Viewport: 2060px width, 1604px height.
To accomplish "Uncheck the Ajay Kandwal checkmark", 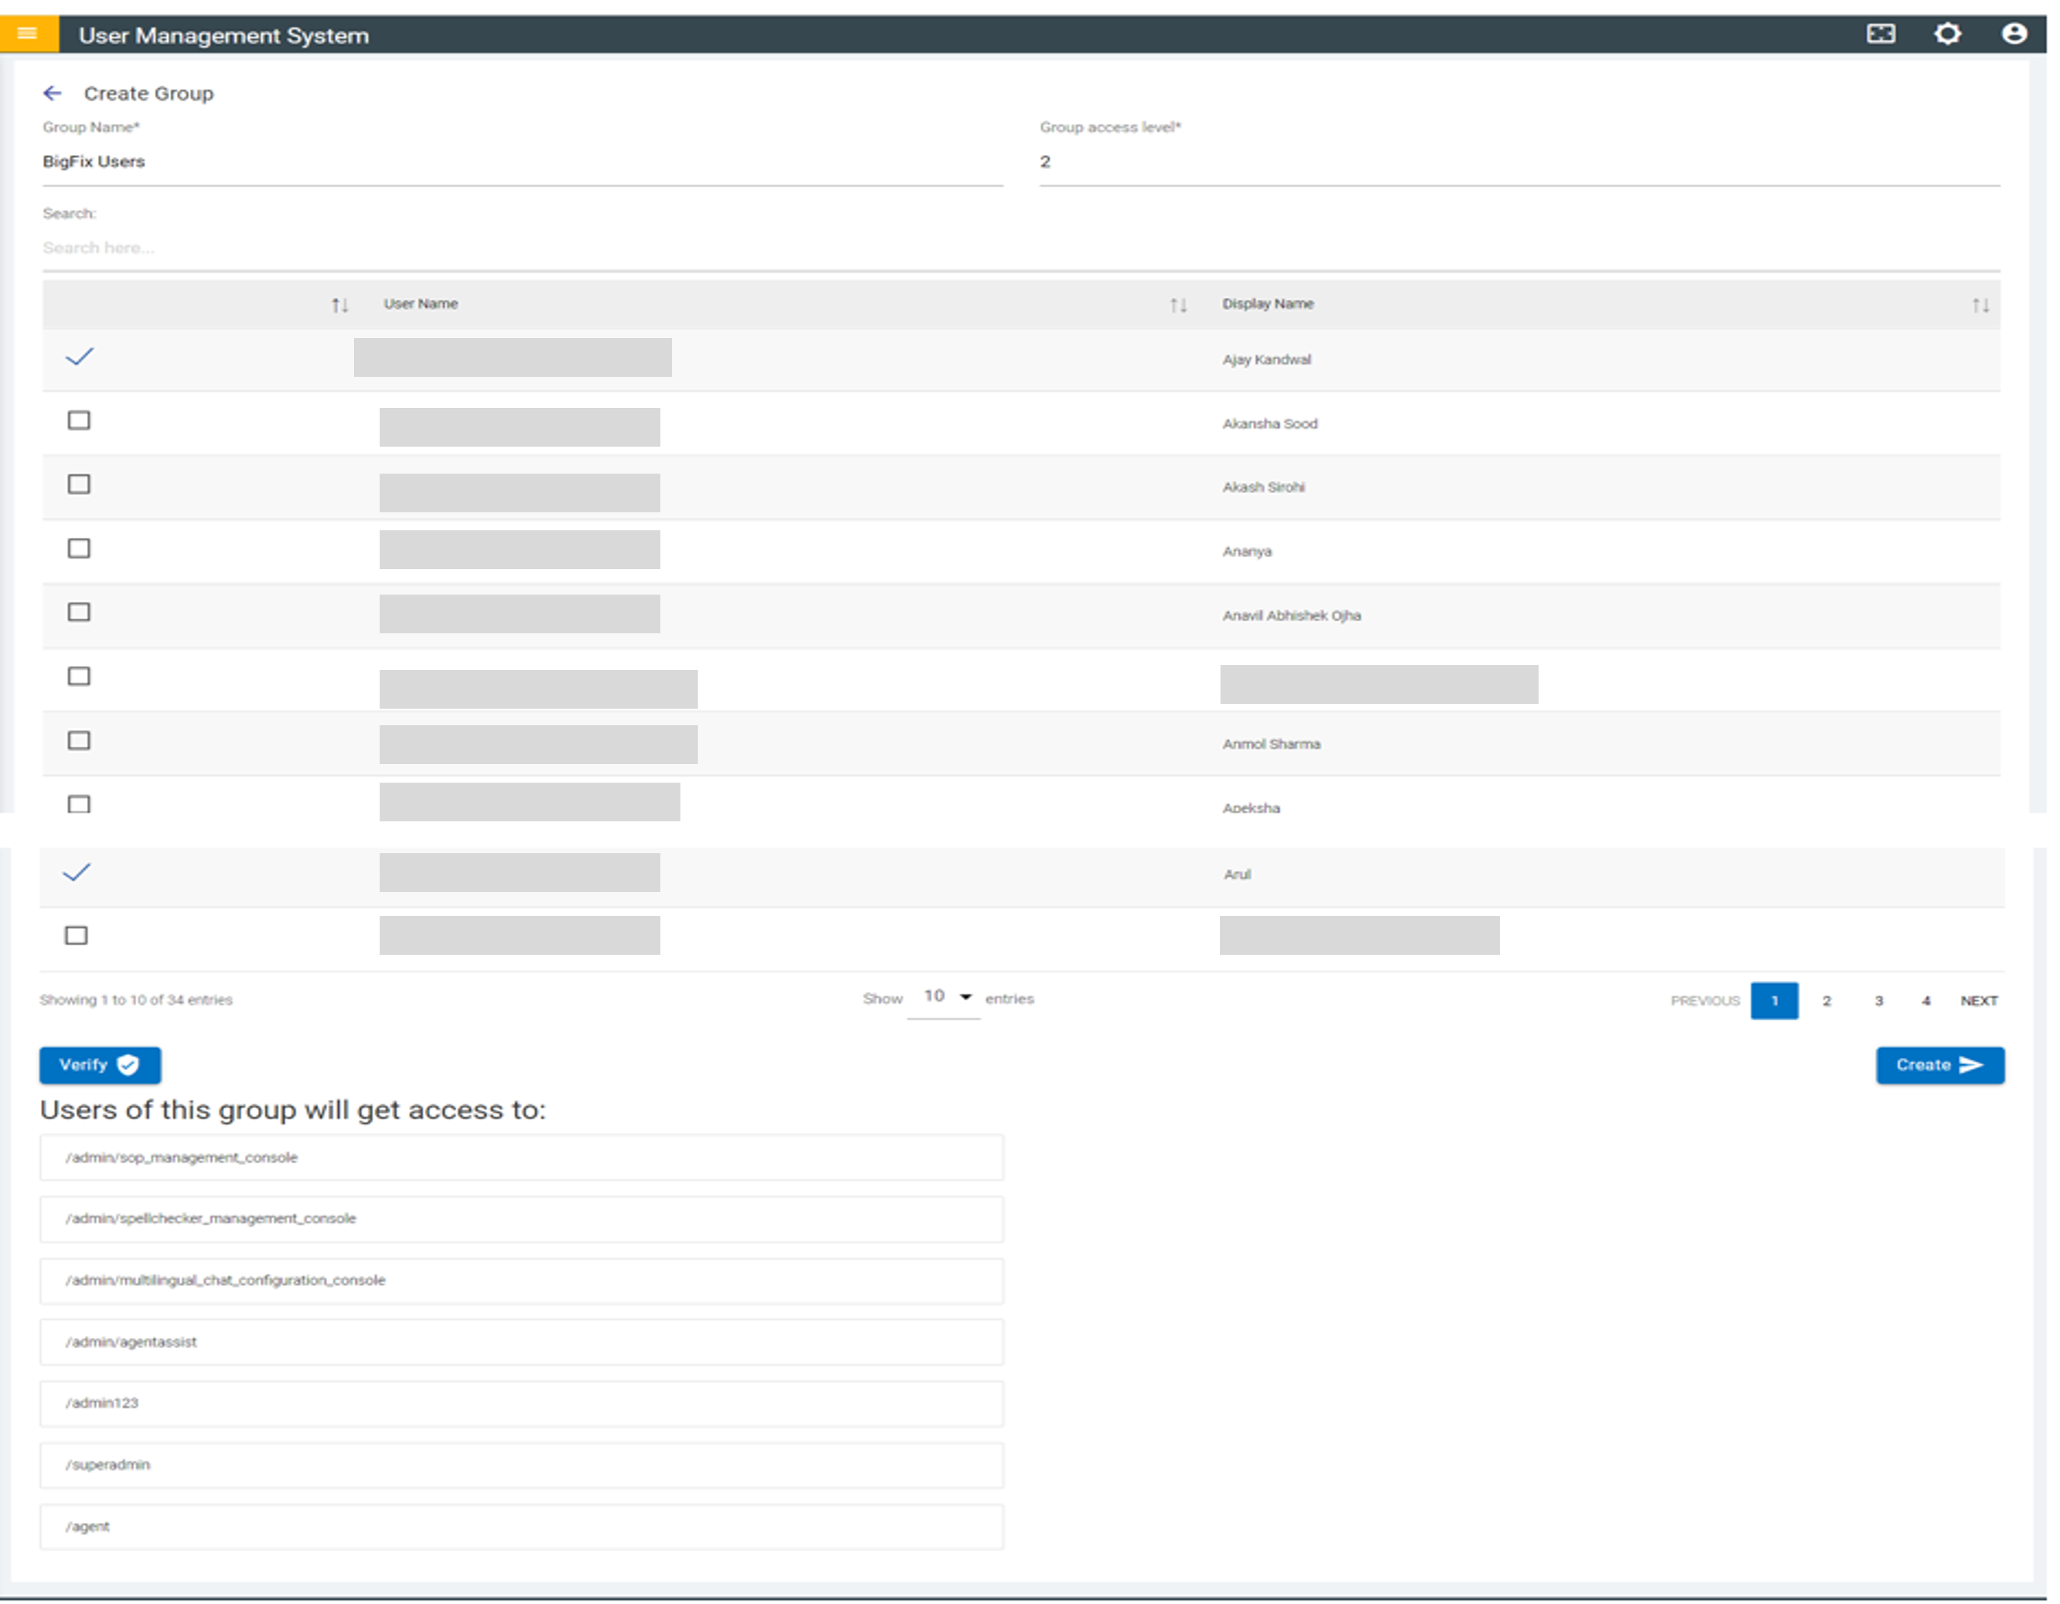I will tap(80, 357).
